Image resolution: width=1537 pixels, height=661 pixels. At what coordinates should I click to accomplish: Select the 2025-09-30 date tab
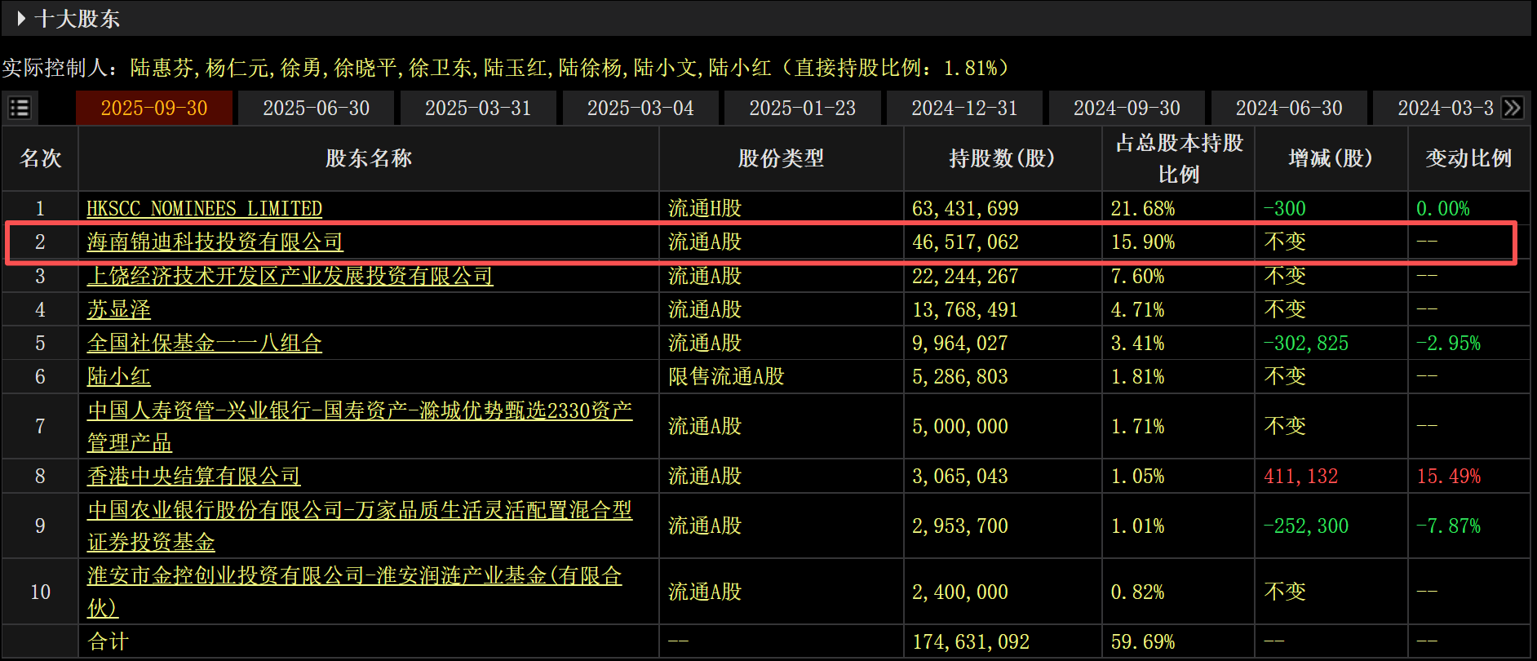pos(154,108)
